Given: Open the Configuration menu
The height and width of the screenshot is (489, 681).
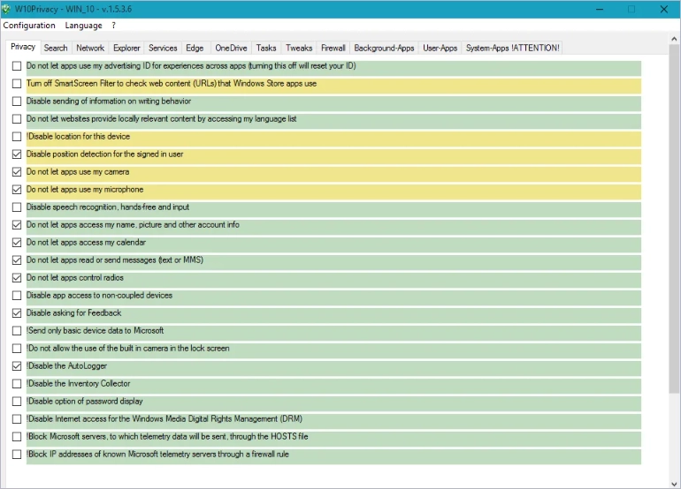Looking at the screenshot, I should (29, 26).
